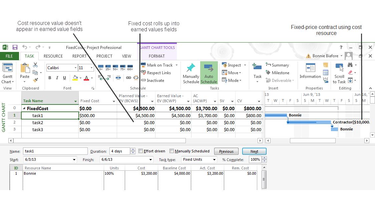375x197 pixels.
Task: Open task Notes from the Properties group
Action: coord(326,65)
